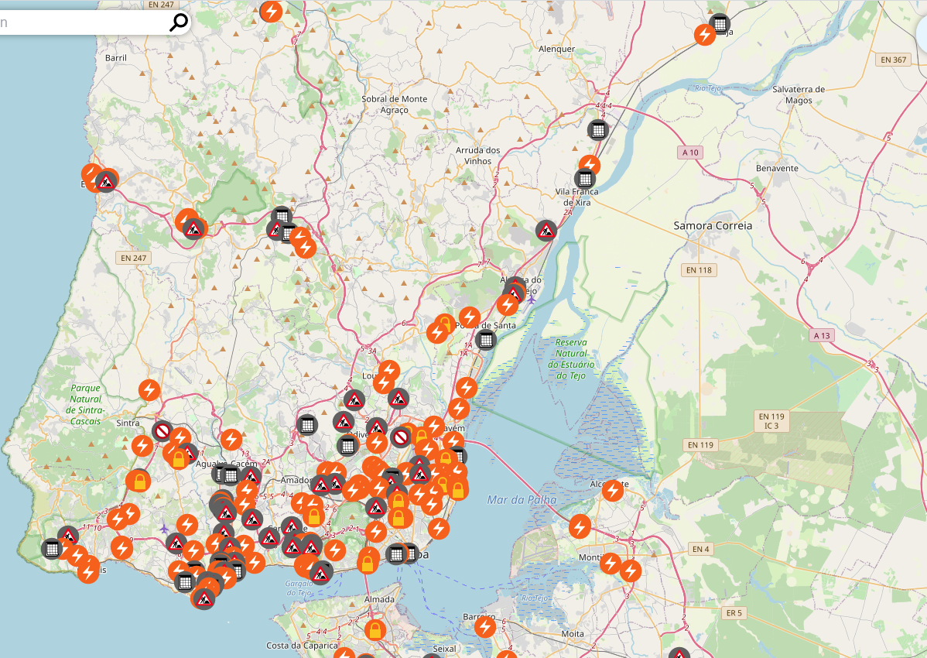The width and height of the screenshot is (927, 658).
Task: Open the calendar marker beside the Mafra forest
Action: click(282, 217)
